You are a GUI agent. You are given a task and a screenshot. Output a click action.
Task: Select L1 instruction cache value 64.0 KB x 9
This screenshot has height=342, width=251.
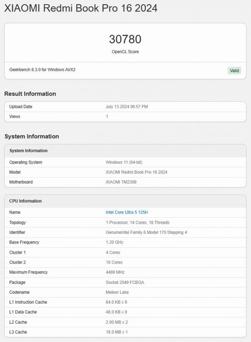click(117, 302)
